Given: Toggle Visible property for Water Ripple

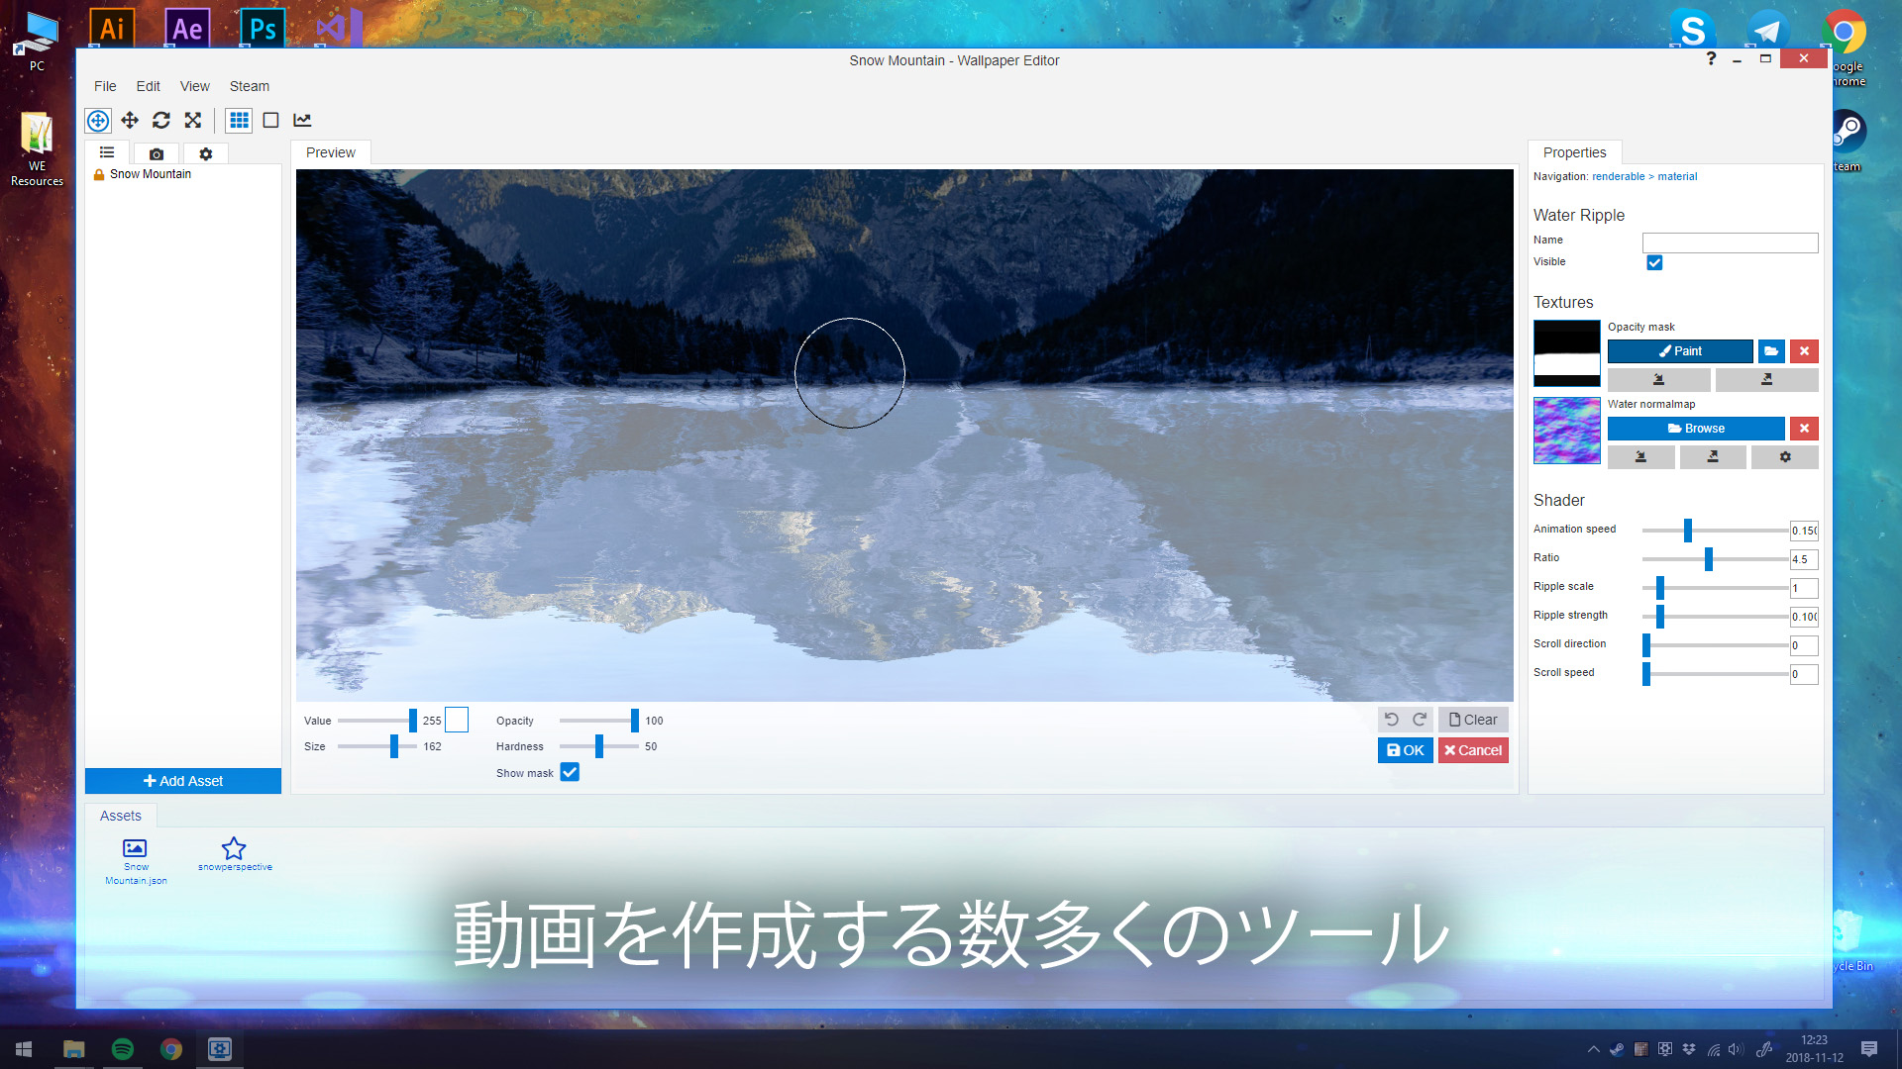Looking at the screenshot, I should 1653,262.
